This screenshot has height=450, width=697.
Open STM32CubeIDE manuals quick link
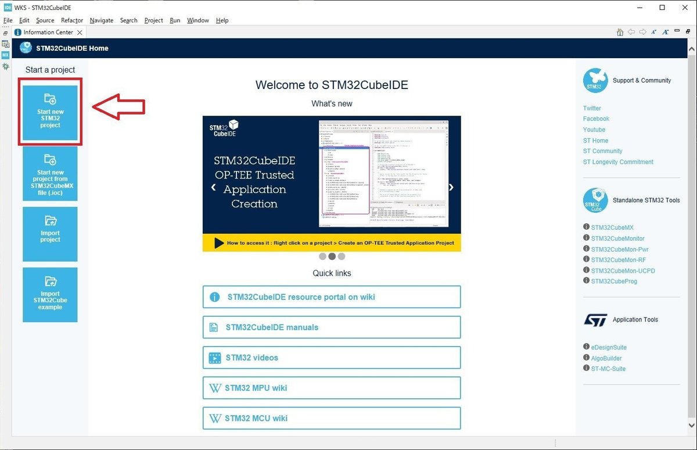coord(332,327)
